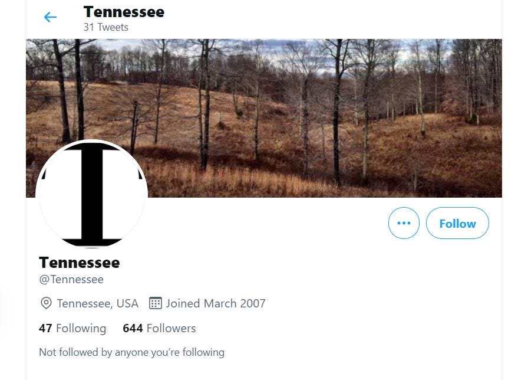Viewport: 518px width, 380px height.
Task: Select the bold Tennessee display name
Action: [x=80, y=263]
